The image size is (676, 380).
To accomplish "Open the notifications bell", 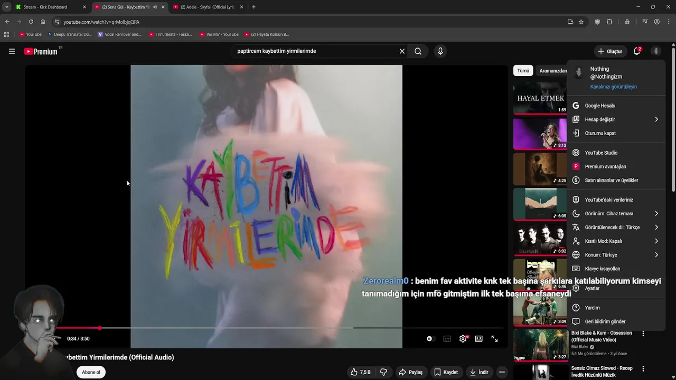I will 637,51.
